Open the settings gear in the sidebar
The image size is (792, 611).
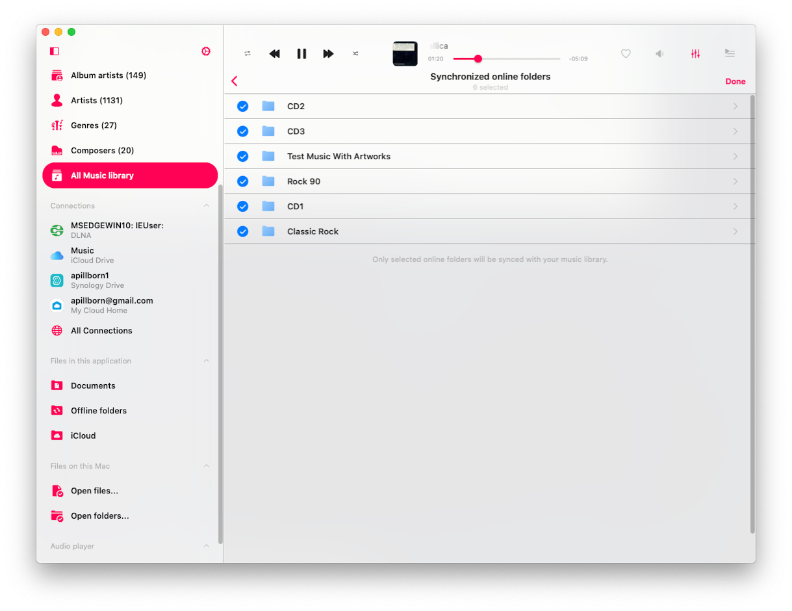point(206,51)
